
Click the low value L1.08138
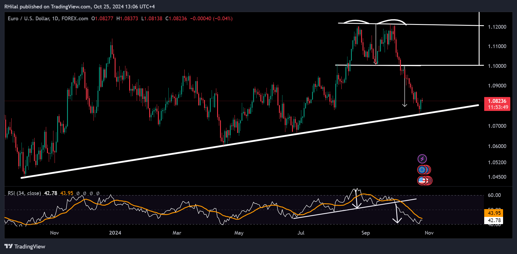152,19
